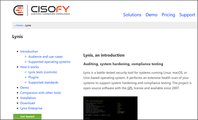Click 'Auditing, system hardening, compliance testing' subheading

(123, 64)
